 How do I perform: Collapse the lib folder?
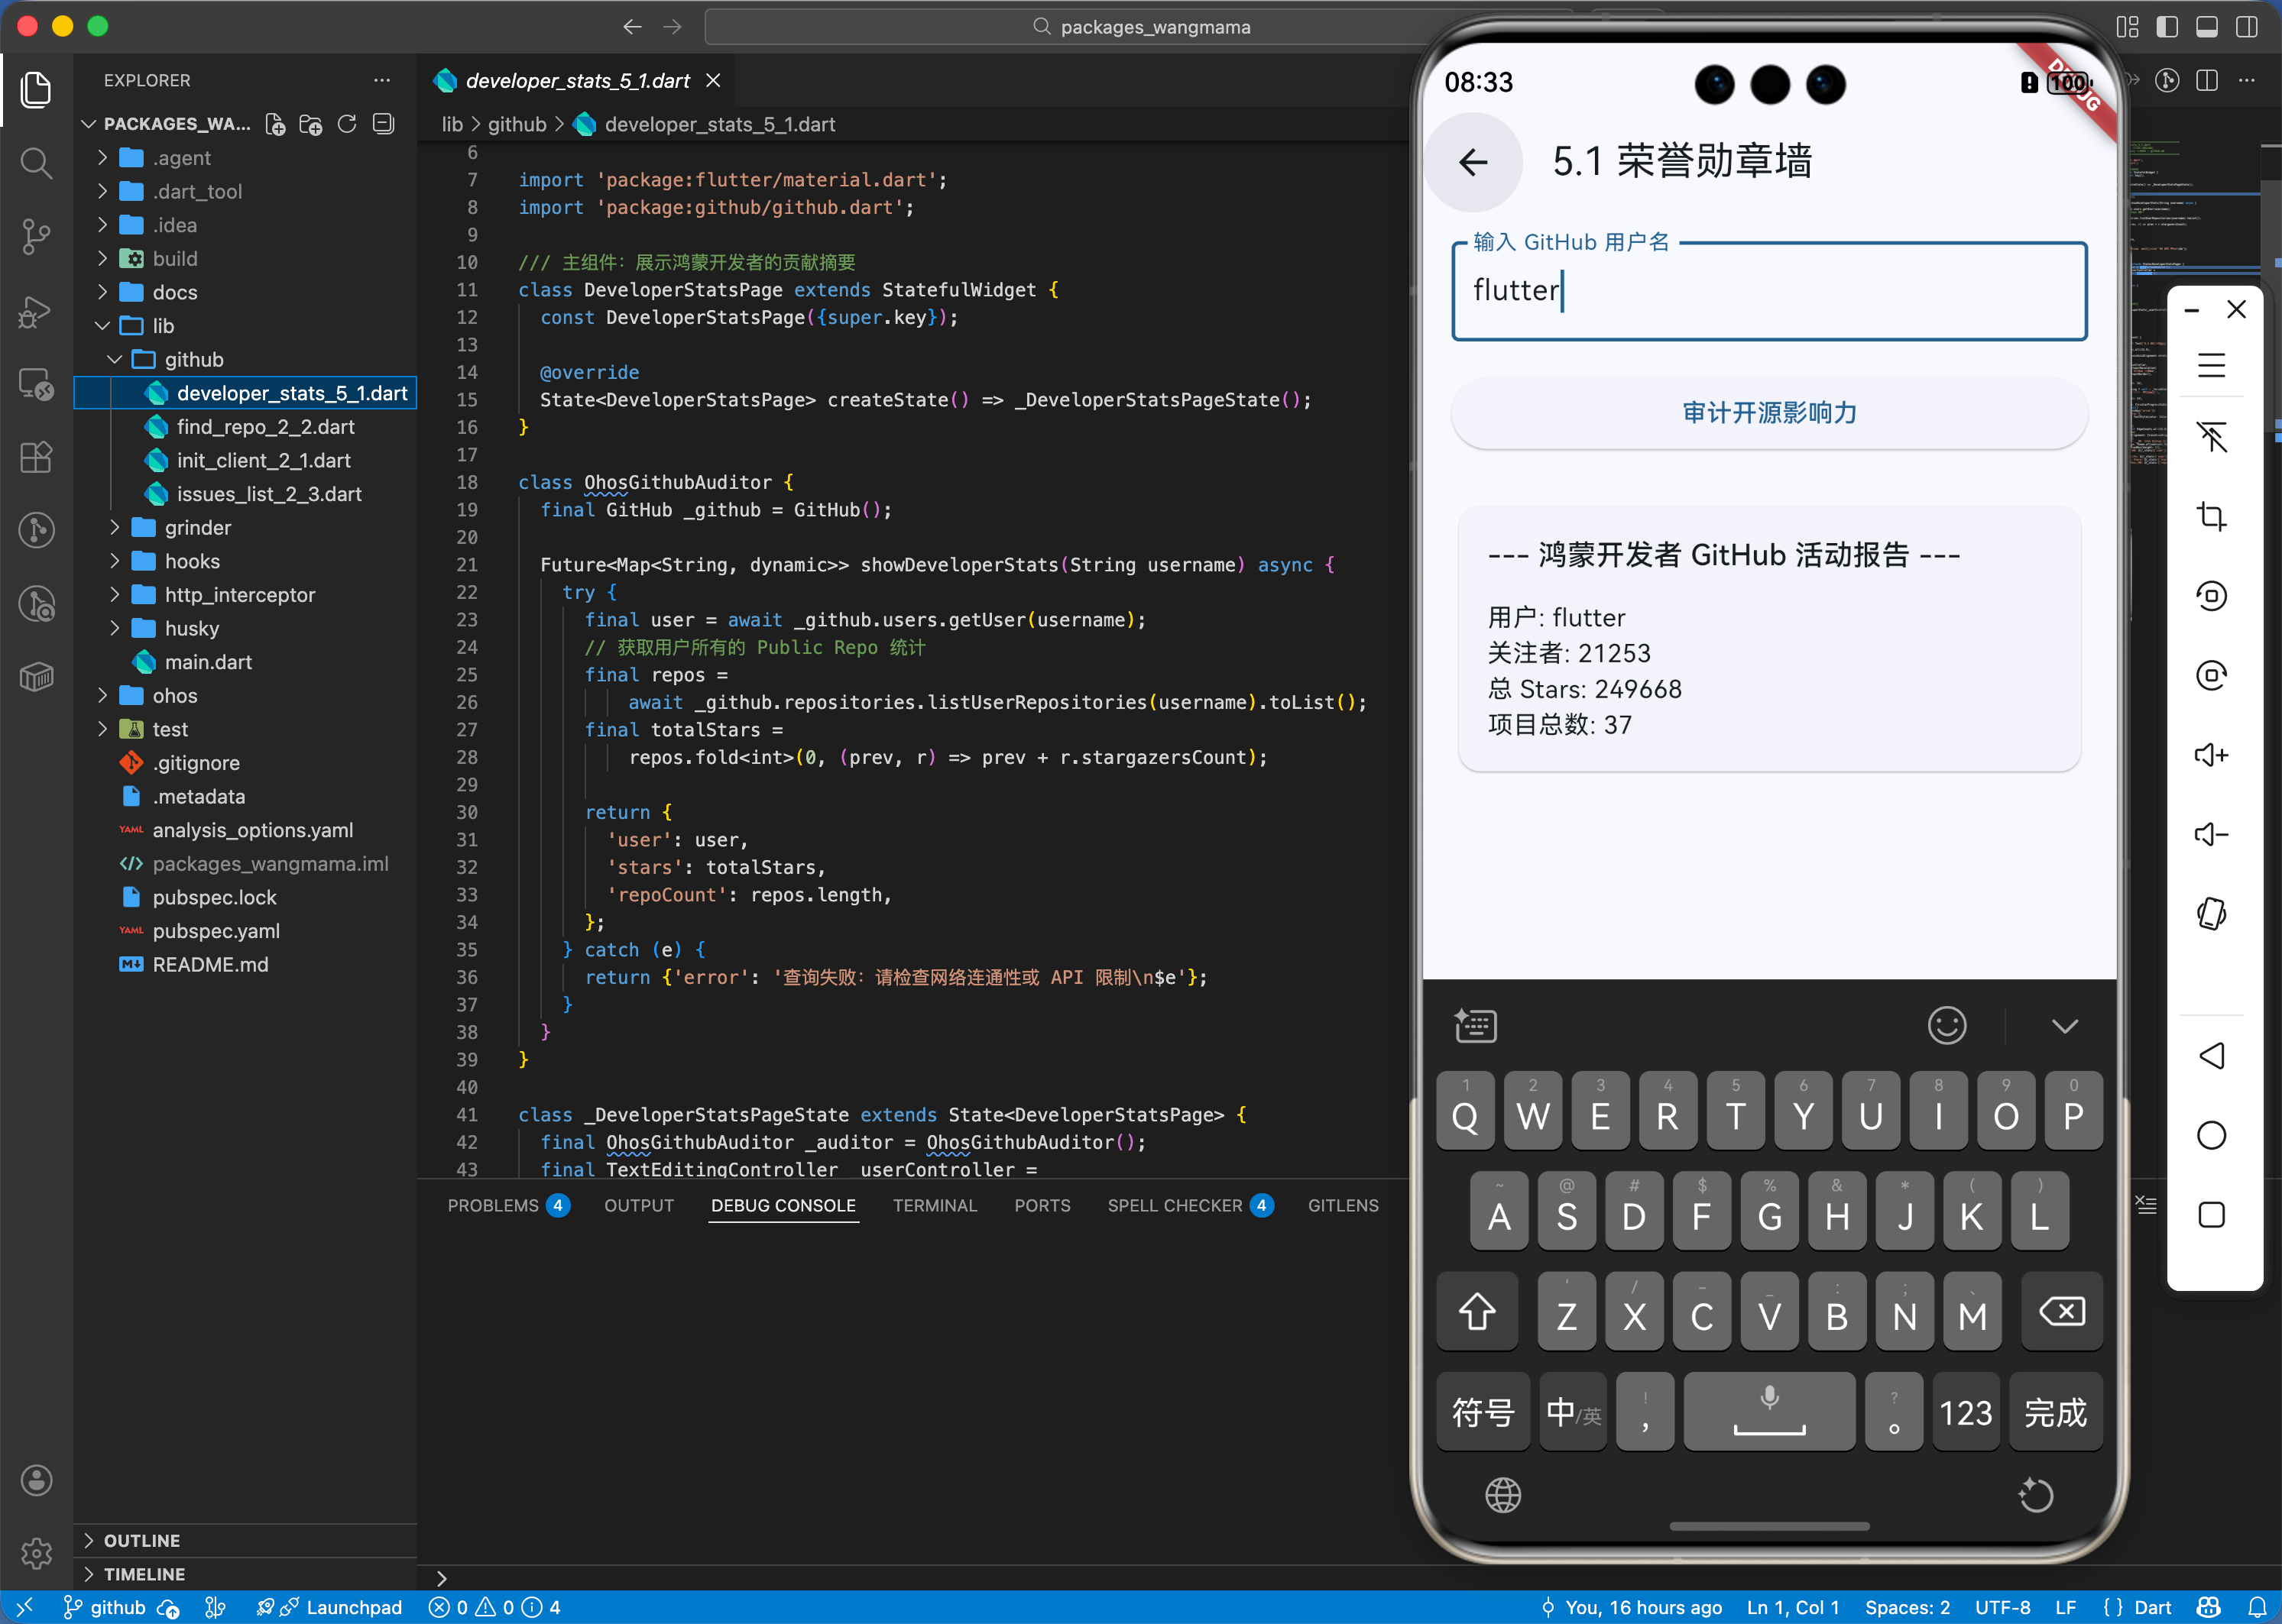[162, 326]
